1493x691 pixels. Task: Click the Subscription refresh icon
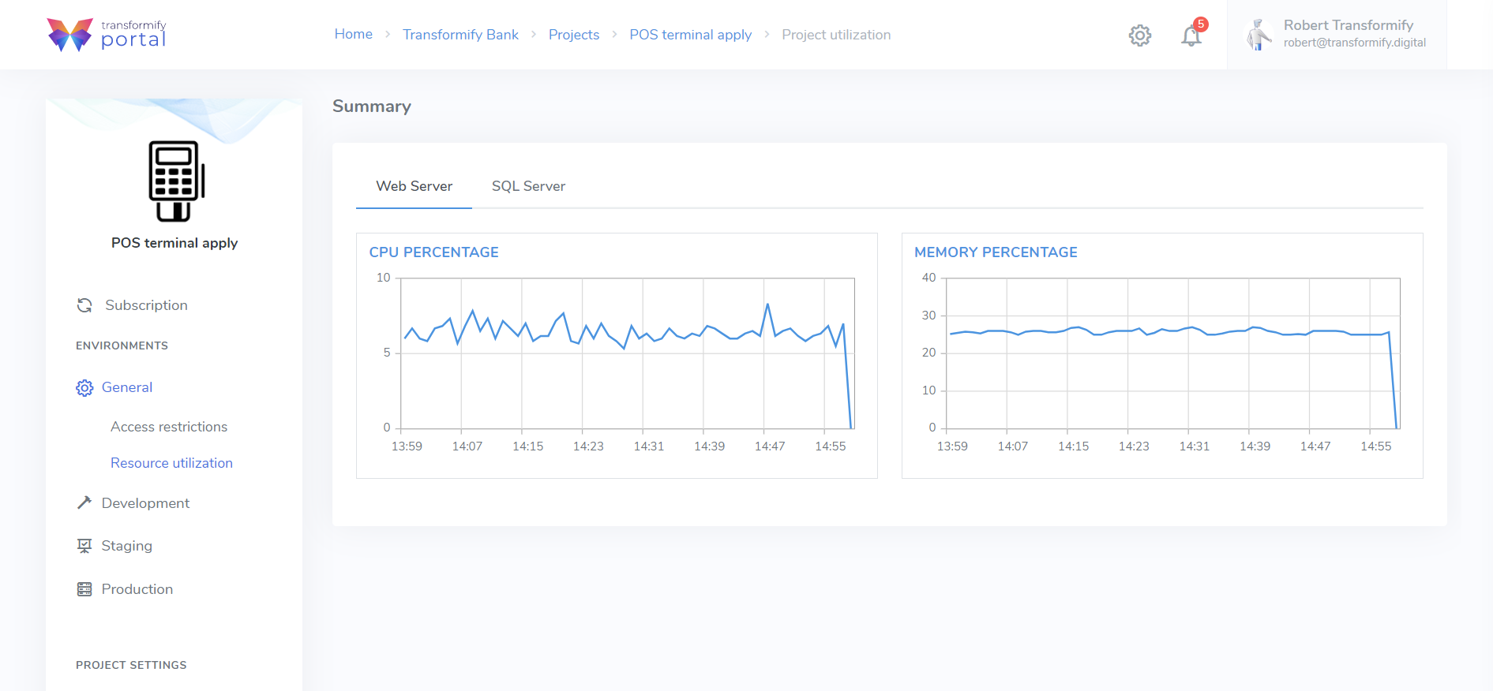point(84,305)
